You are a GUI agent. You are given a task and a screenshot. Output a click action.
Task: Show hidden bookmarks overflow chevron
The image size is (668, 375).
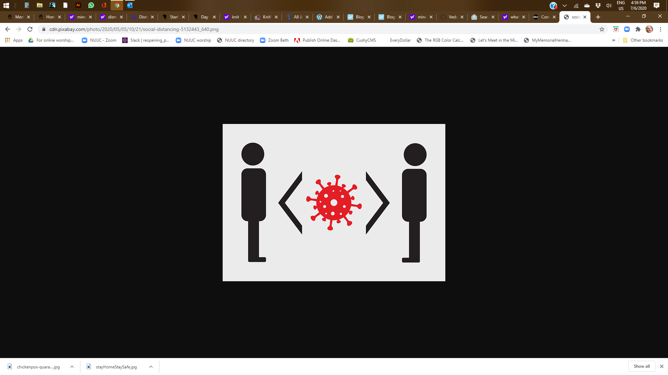[613, 40]
